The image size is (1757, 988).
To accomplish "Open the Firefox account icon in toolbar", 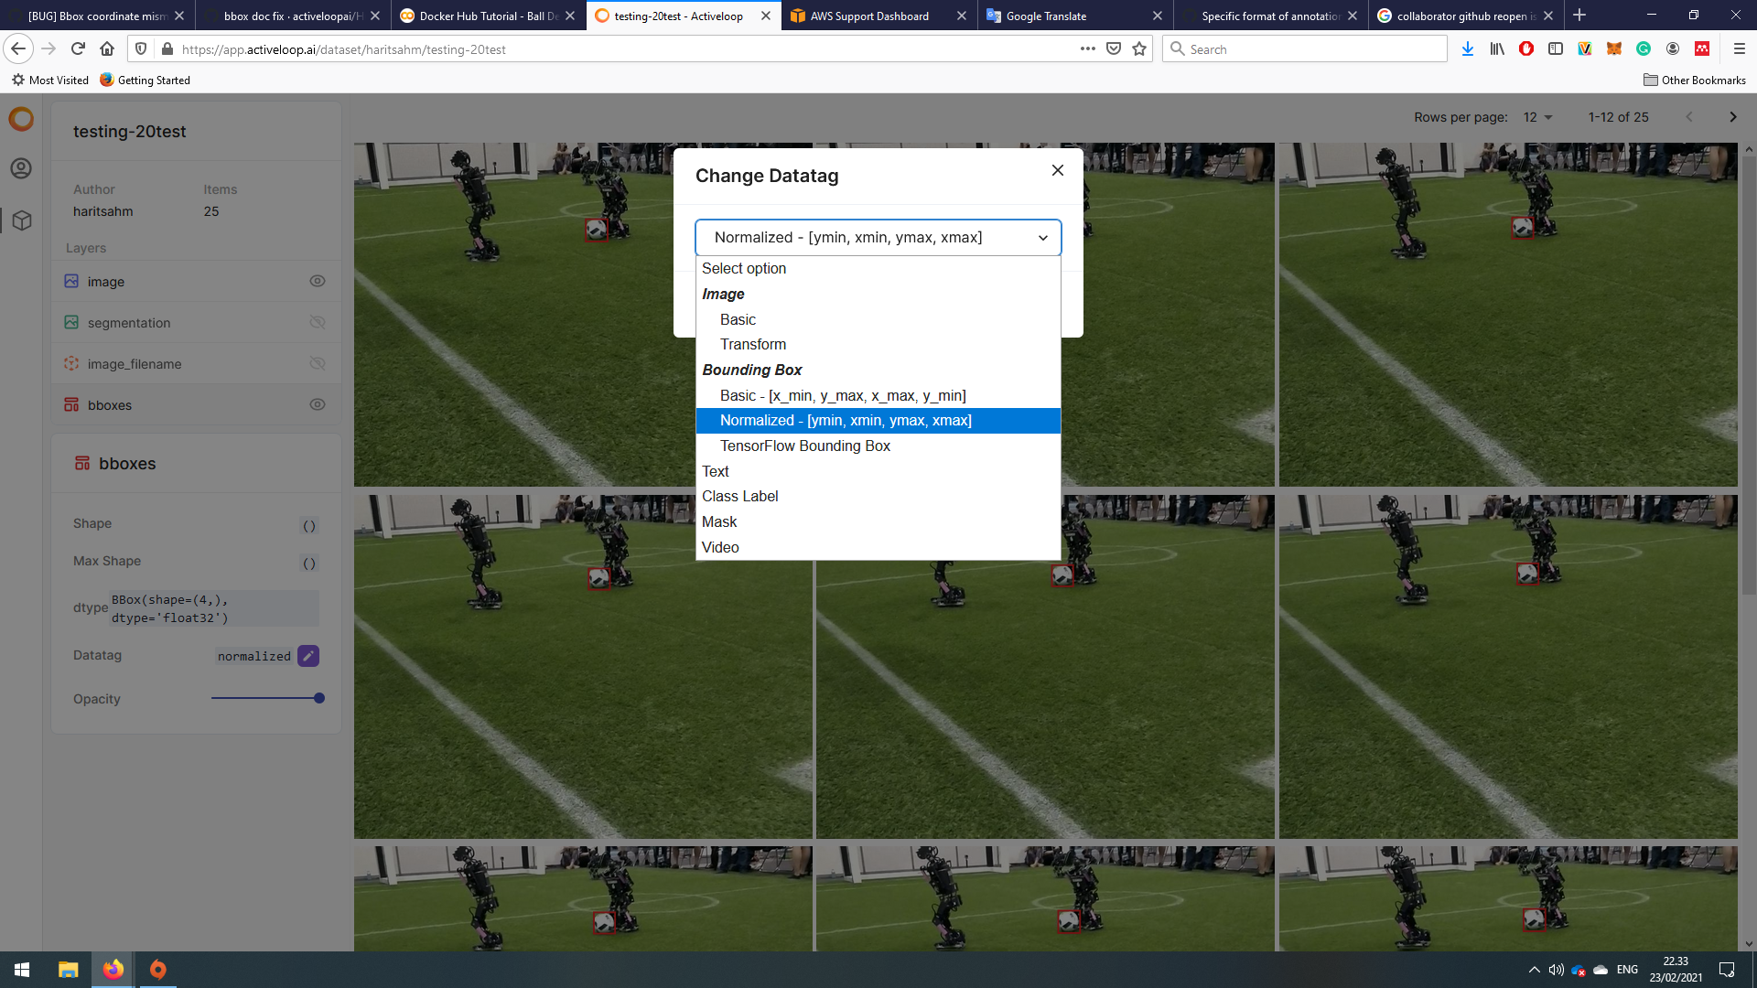I will [x=1673, y=48].
